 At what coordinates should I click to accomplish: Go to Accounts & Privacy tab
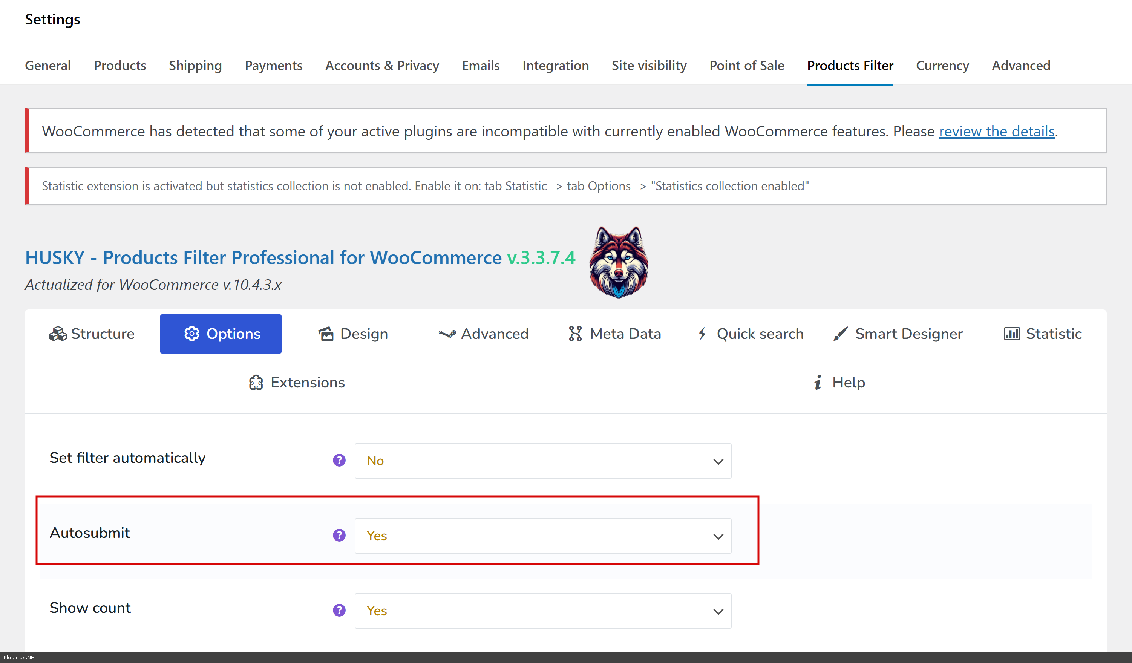[x=382, y=66]
